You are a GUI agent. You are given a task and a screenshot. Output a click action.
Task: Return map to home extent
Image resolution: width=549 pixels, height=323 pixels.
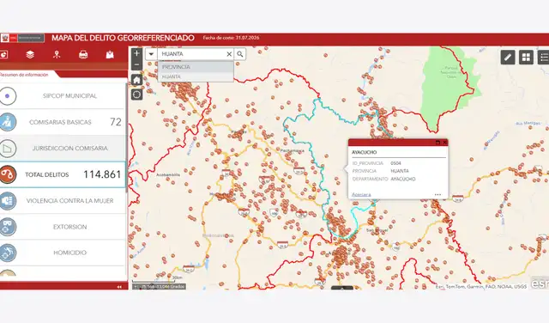coord(137,80)
